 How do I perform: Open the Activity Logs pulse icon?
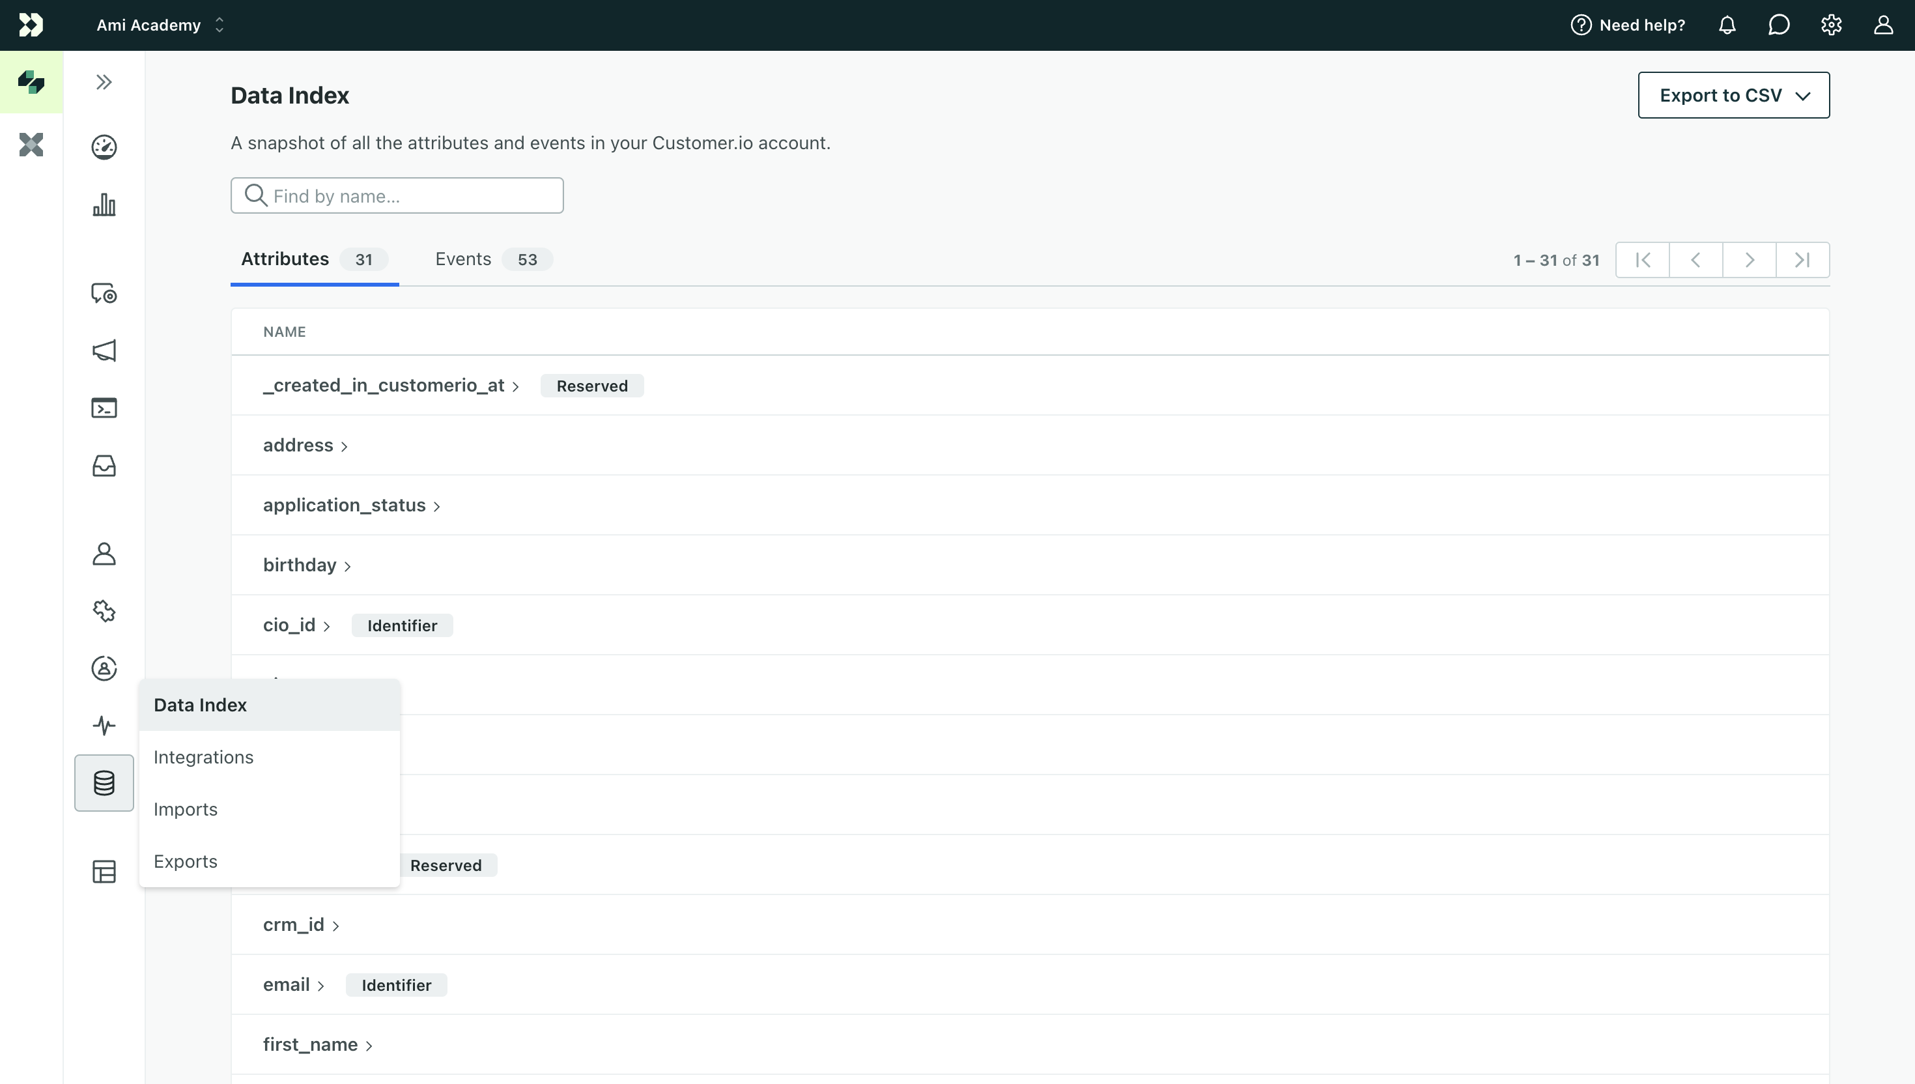point(104,725)
